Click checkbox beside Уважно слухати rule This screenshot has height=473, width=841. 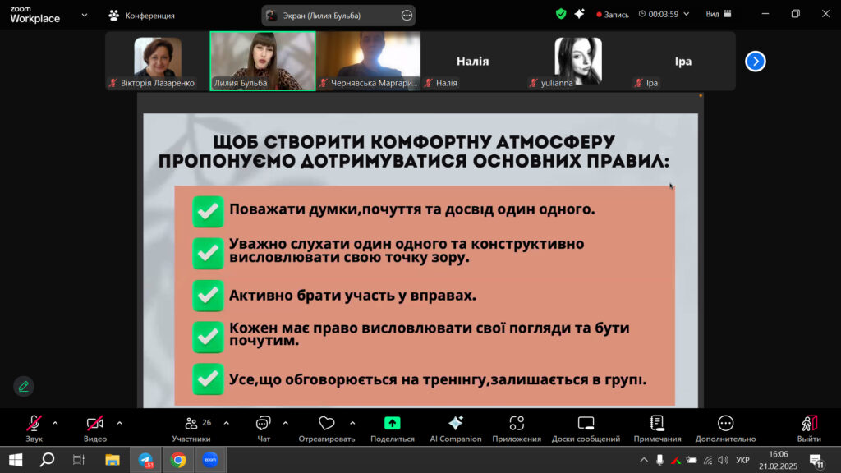(x=208, y=253)
